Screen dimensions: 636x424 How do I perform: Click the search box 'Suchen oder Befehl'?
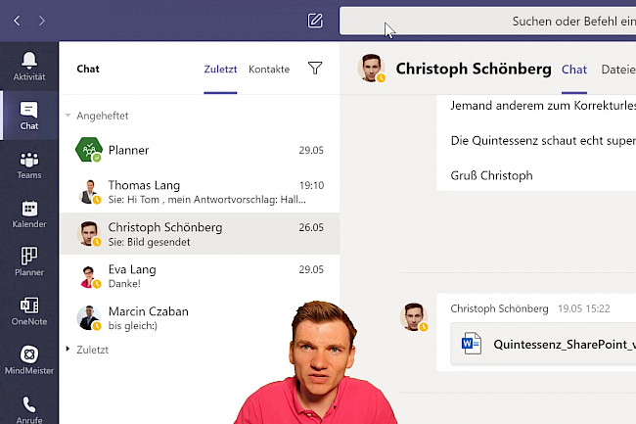coord(487,21)
